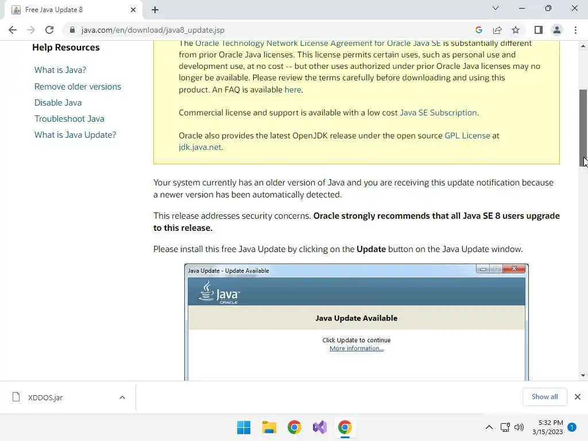The image size is (588, 441).
Task: Select the Free Java Update 8 tab
Action: [x=73, y=10]
